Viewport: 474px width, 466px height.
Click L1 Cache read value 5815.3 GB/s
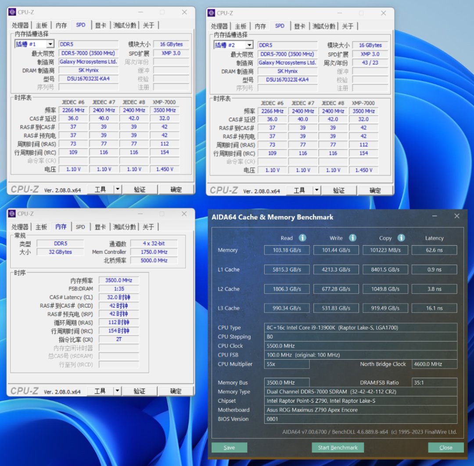click(x=287, y=269)
